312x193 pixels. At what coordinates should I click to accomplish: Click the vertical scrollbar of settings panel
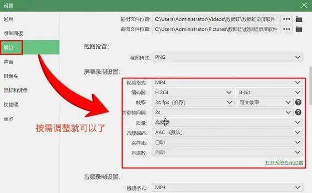click(311, 86)
